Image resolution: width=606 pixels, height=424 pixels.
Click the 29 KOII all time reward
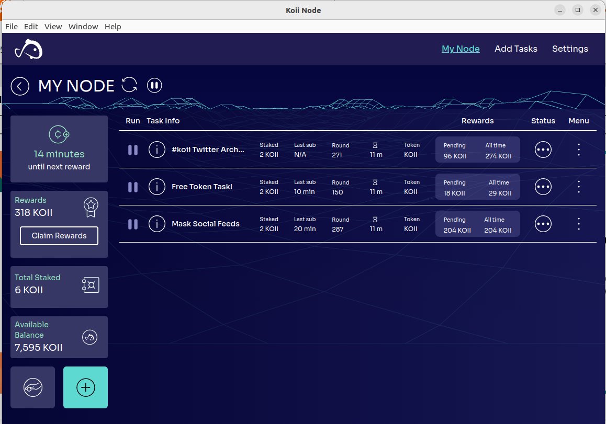pyautogui.click(x=500, y=193)
